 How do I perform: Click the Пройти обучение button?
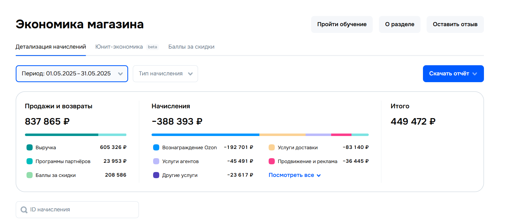coord(342,24)
